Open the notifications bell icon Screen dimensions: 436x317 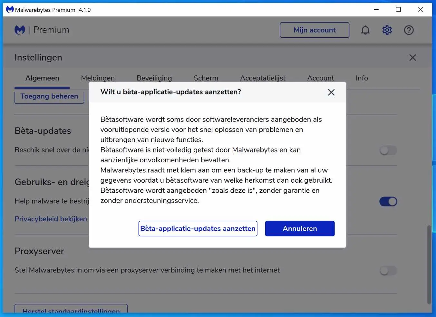pos(365,30)
